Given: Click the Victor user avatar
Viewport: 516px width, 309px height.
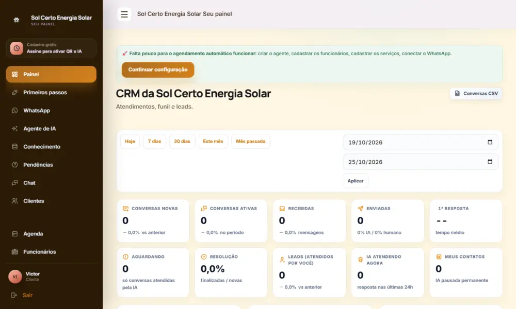Looking at the screenshot, I should point(15,277).
